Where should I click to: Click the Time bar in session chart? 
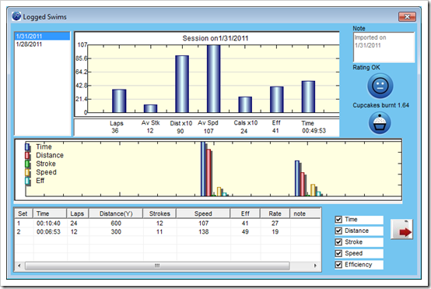tap(308, 97)
